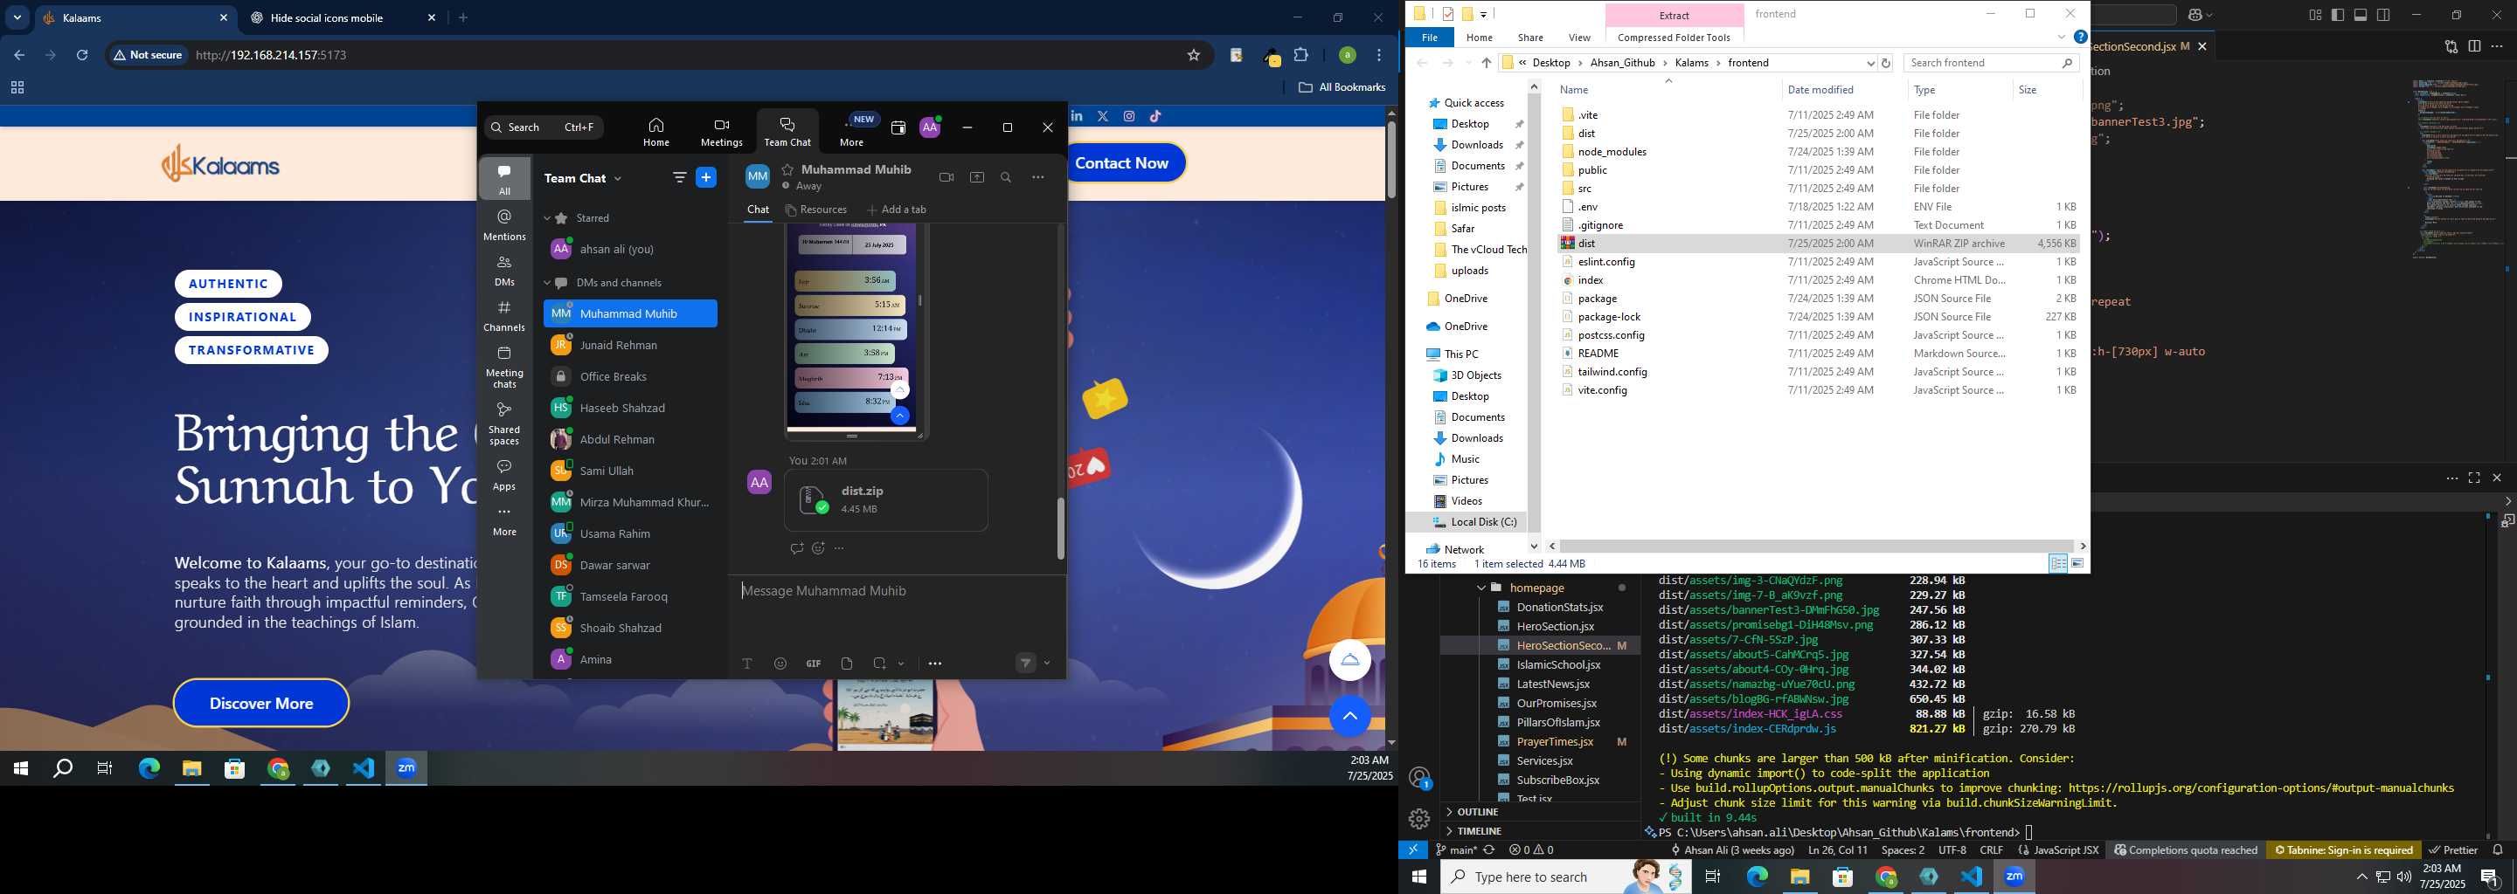Open VS Code Manage gear icon
Viewport: 2517px width, 894px height.
coord(1419,819)
